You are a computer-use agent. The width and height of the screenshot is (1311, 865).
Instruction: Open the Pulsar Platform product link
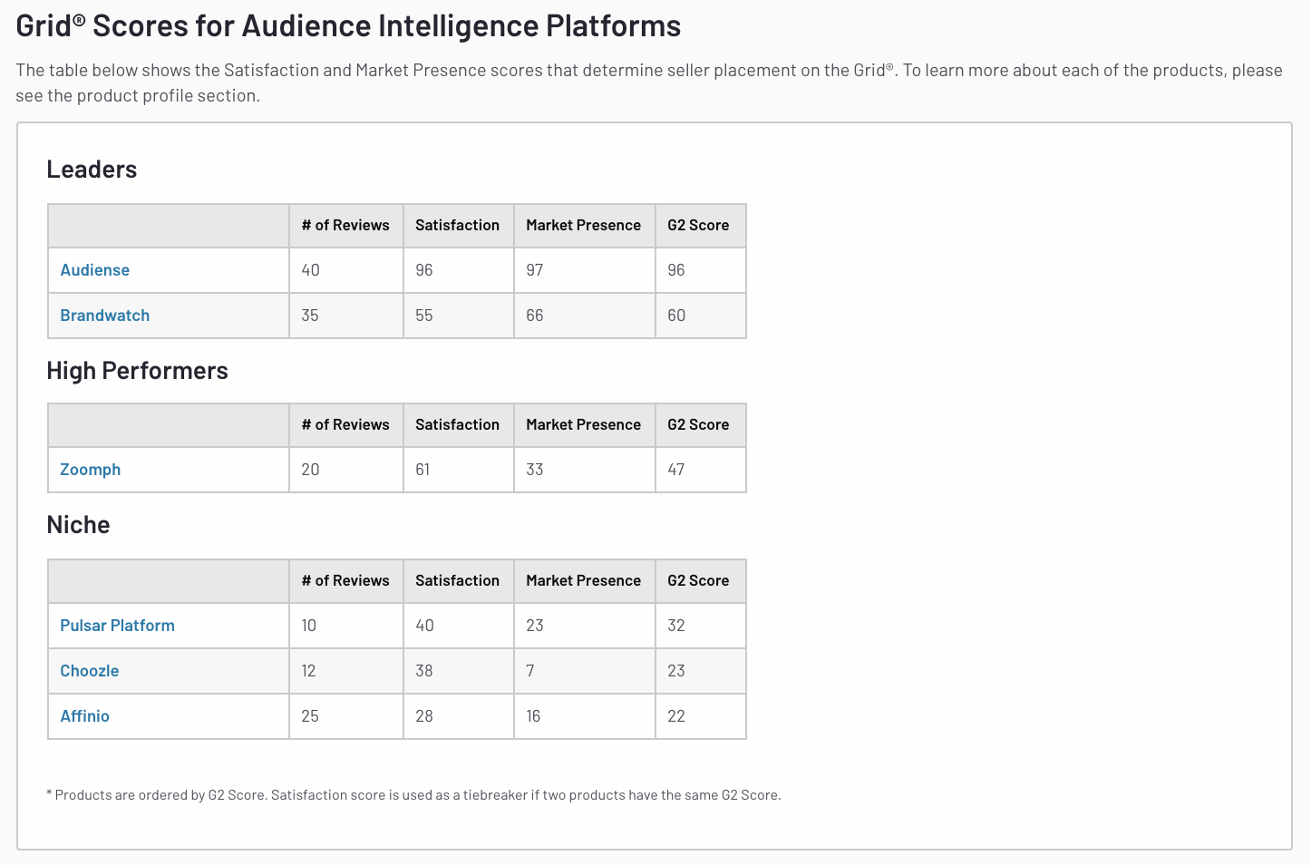click(x=117, y=626)
